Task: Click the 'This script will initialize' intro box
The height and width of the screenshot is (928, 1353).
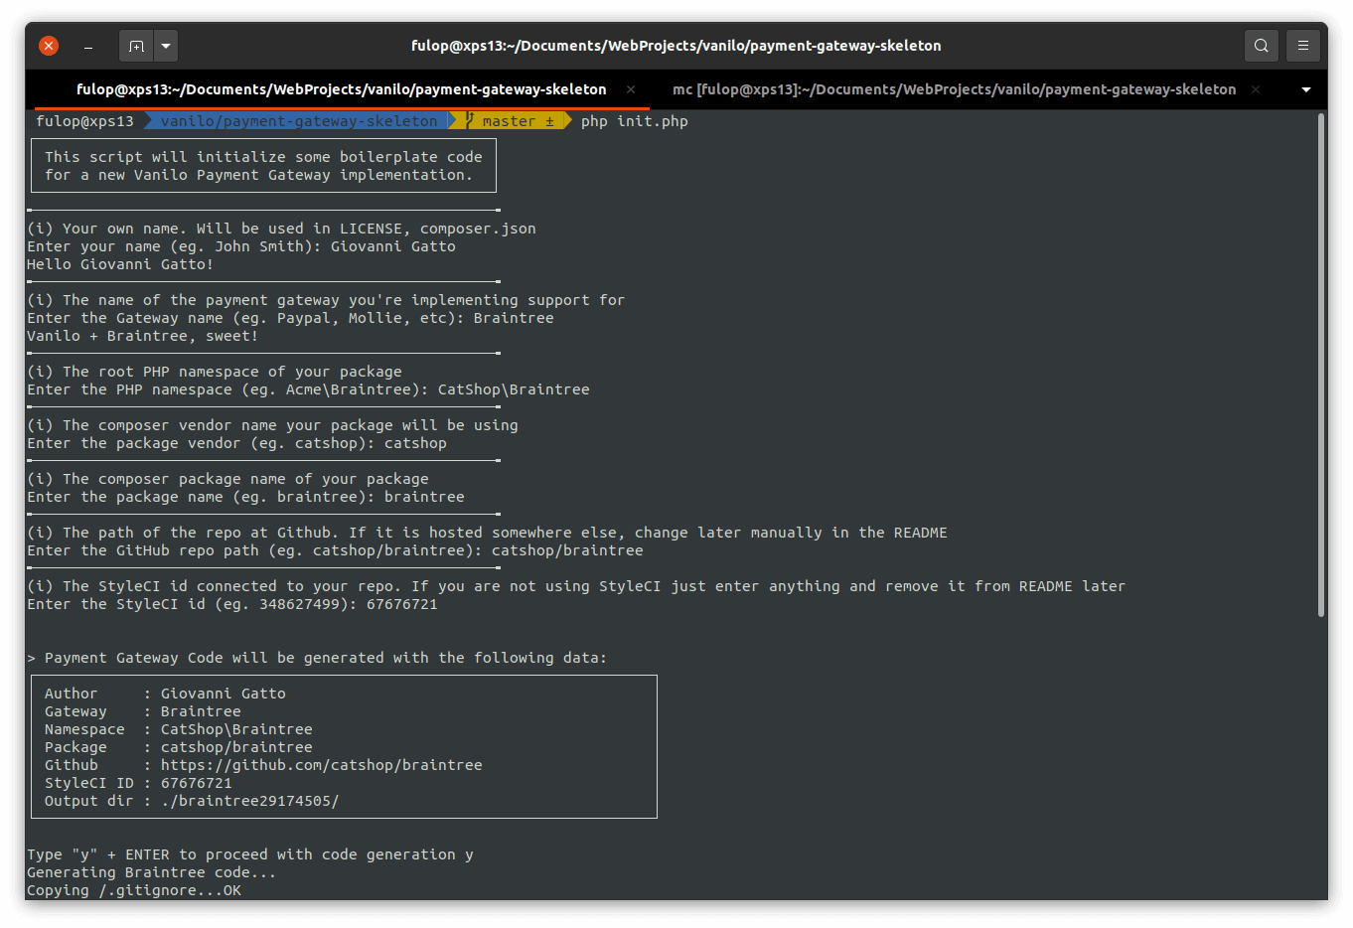Action: point(264,166)
